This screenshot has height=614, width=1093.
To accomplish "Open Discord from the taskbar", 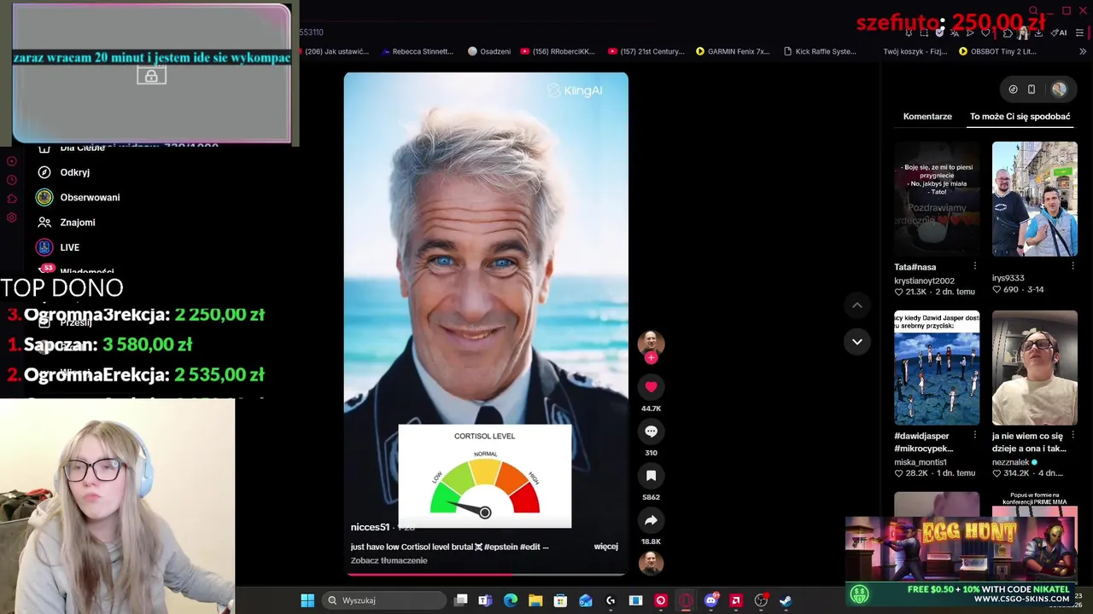I will click(x=710, y=600).
